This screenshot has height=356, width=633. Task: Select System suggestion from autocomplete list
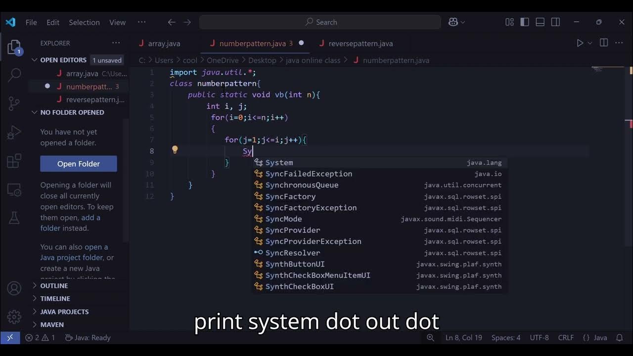click(380, 163)
